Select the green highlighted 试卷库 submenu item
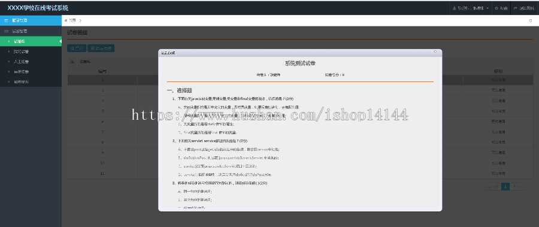 31,41
